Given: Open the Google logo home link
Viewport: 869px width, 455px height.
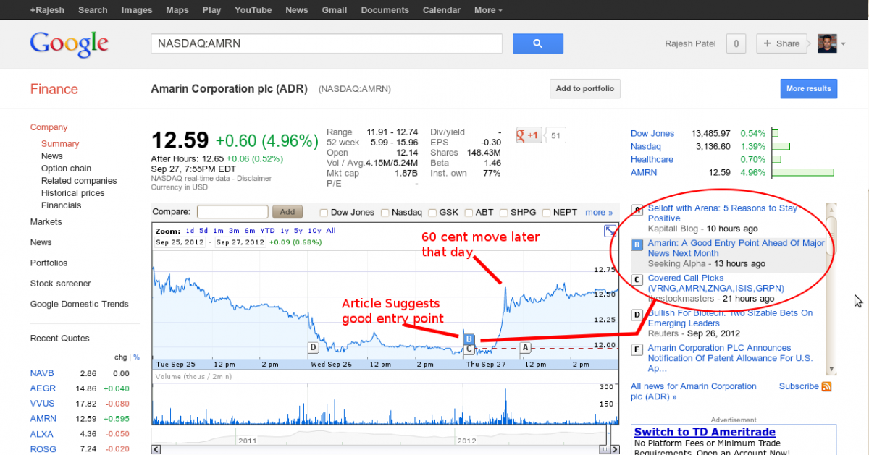Looking at the screenshot, I should [70, 43].
